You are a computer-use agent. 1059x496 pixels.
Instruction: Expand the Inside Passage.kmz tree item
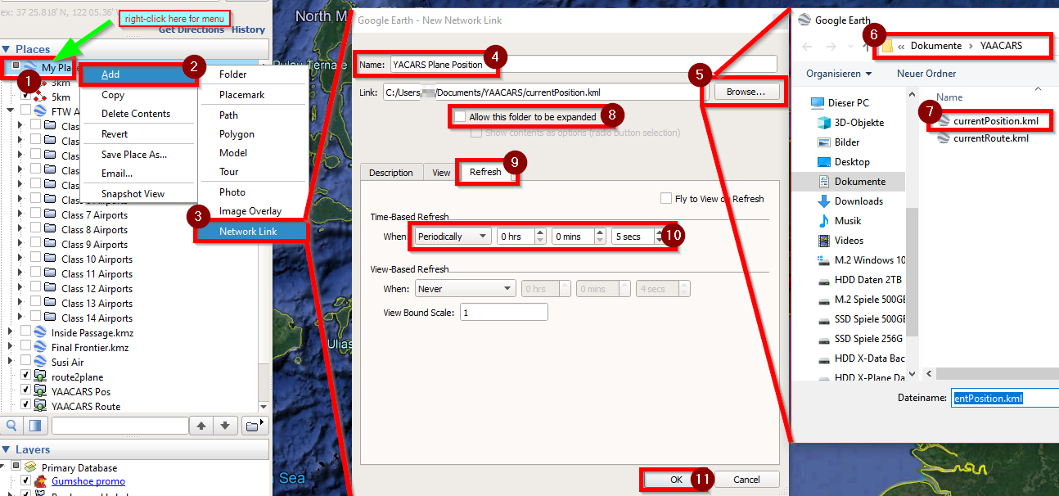pos(11,333)
